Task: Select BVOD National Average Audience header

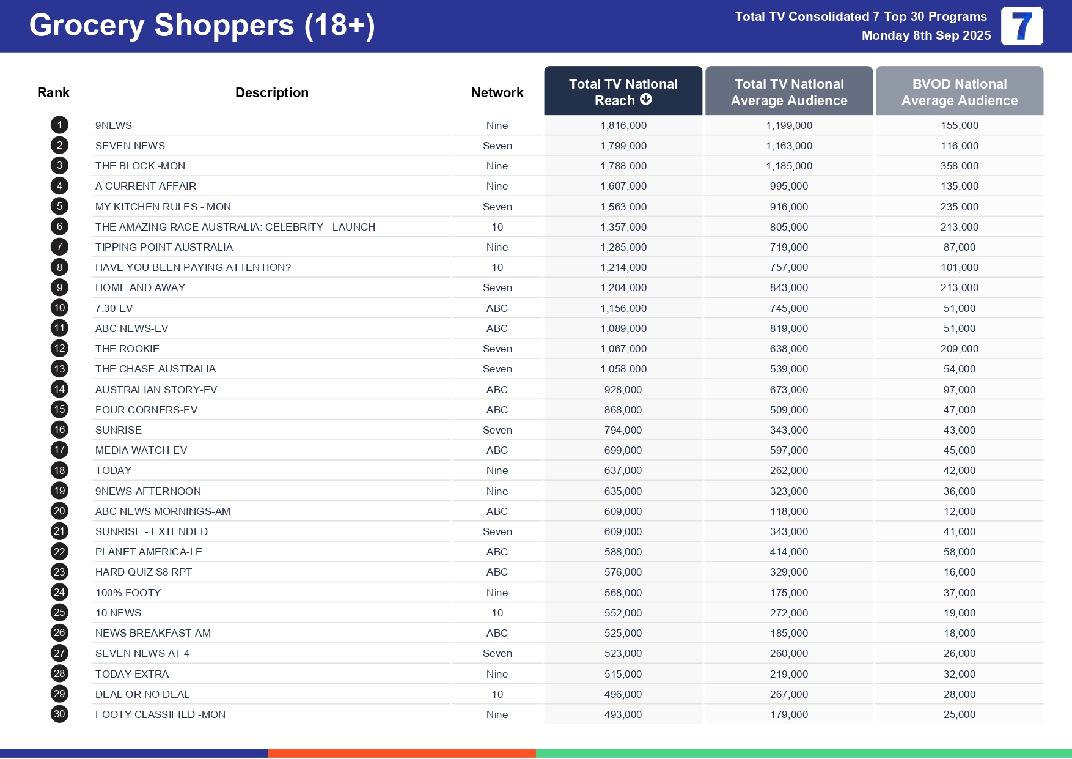Action: (959, 92)
